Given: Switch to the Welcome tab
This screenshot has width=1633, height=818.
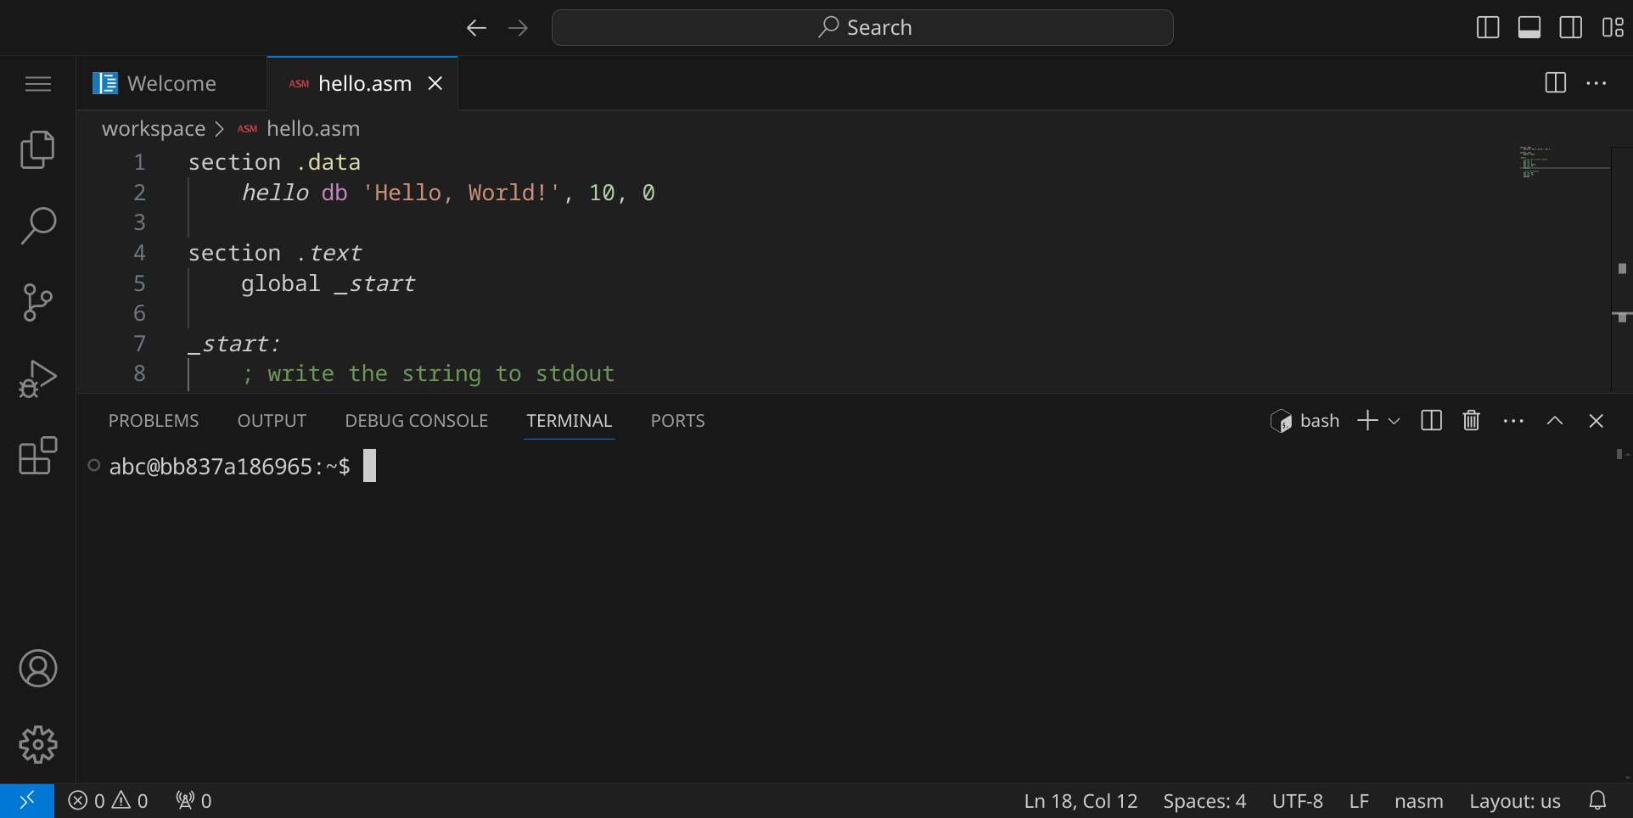Looking at the screenshot, I should point(171,84).
